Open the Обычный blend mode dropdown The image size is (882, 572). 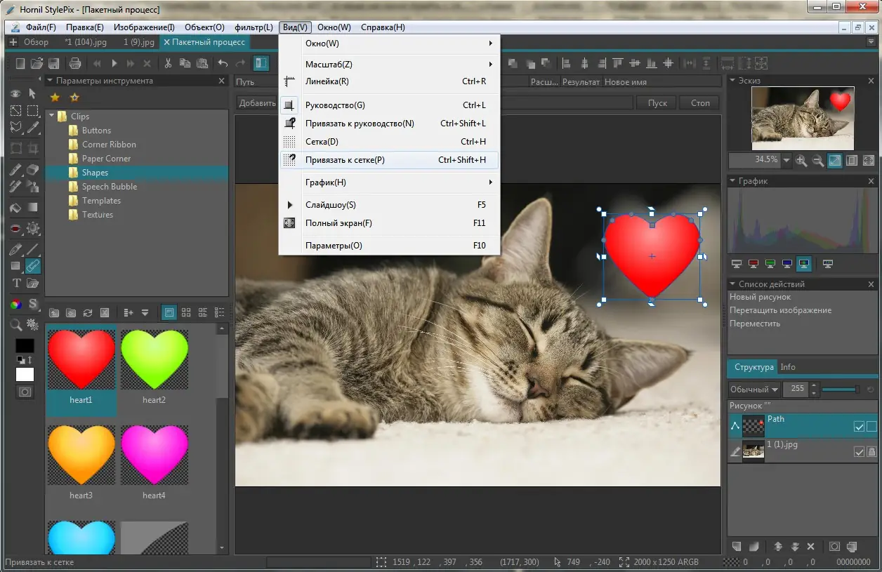point(754,389)
